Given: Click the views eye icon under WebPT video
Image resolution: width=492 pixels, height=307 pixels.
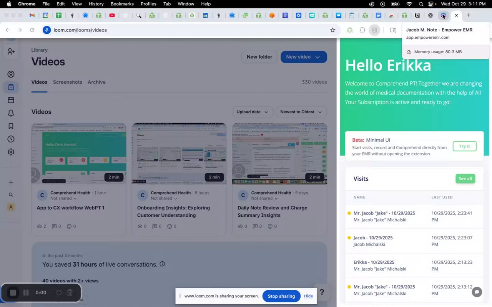Looking at the screenshot, I should click(39, 226).
